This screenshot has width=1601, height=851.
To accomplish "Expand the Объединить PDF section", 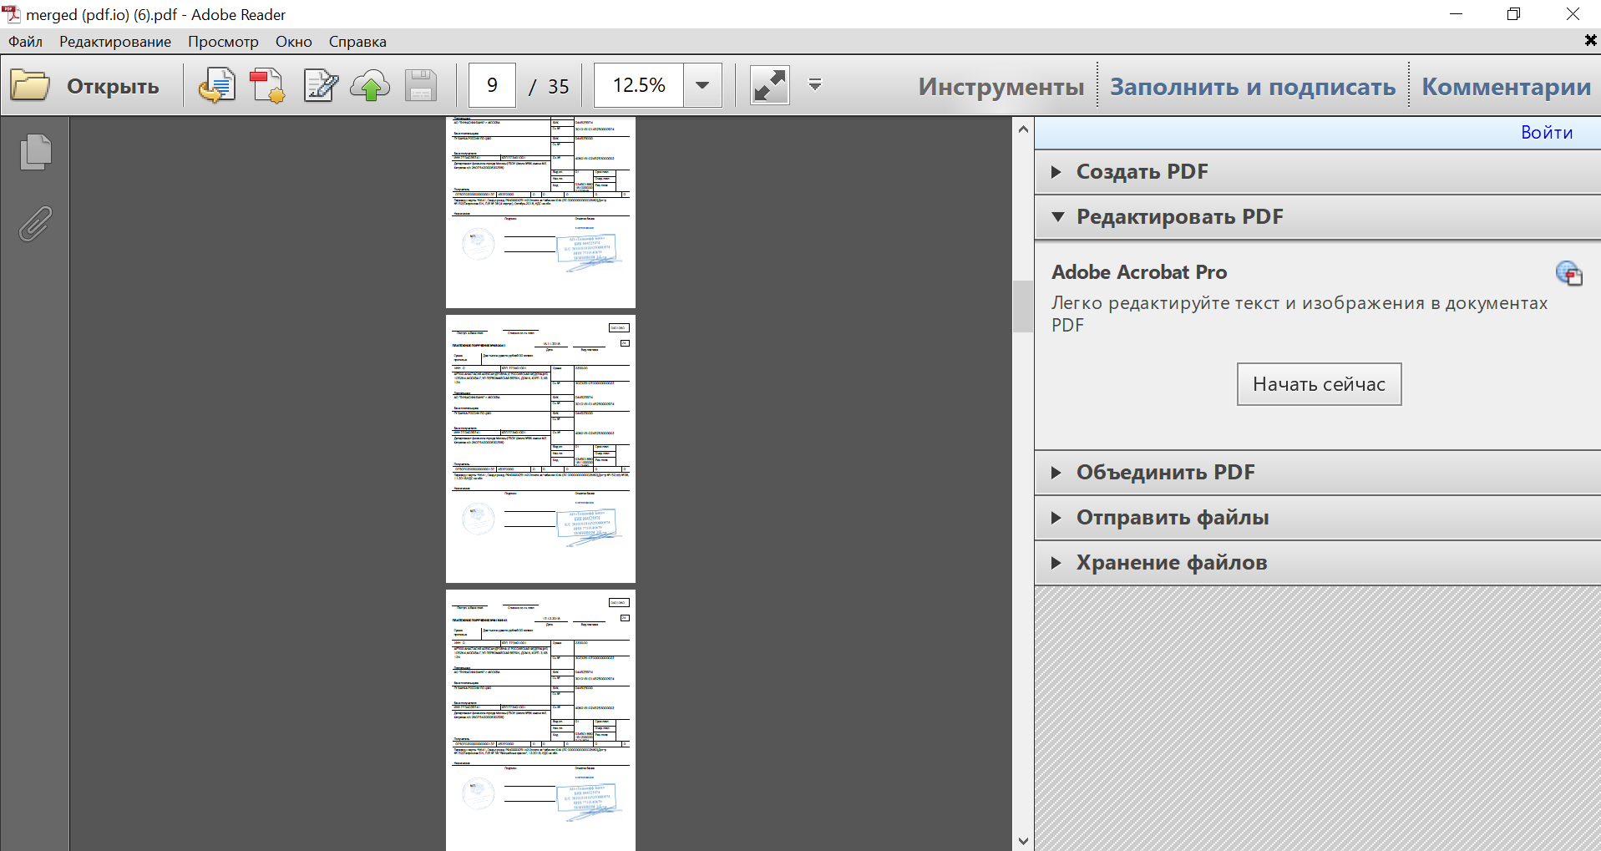I will click(x=1317, y=473).
